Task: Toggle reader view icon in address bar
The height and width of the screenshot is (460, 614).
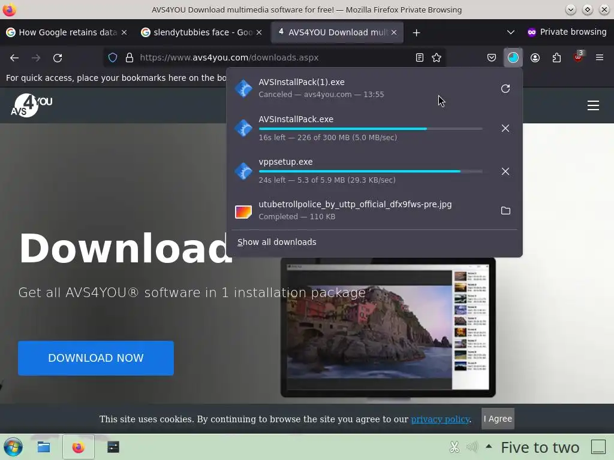Action: pyautogui.click(x=419, y=58)
